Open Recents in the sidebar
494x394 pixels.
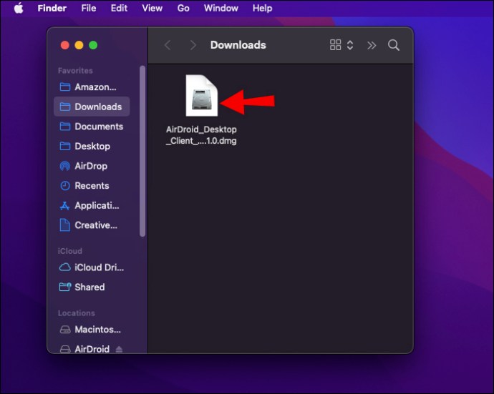point(92,186)
